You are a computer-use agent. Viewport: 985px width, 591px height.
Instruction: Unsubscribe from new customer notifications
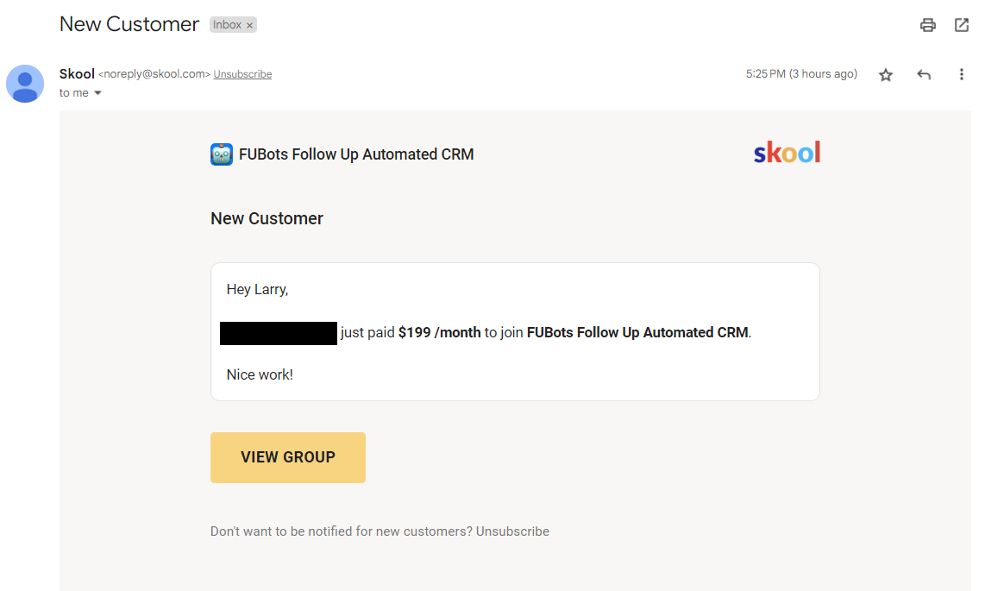(x=511, y=531)
